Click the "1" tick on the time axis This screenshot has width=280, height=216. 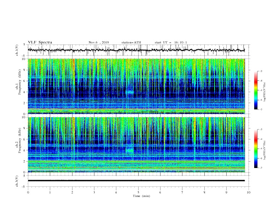[50, 192]
